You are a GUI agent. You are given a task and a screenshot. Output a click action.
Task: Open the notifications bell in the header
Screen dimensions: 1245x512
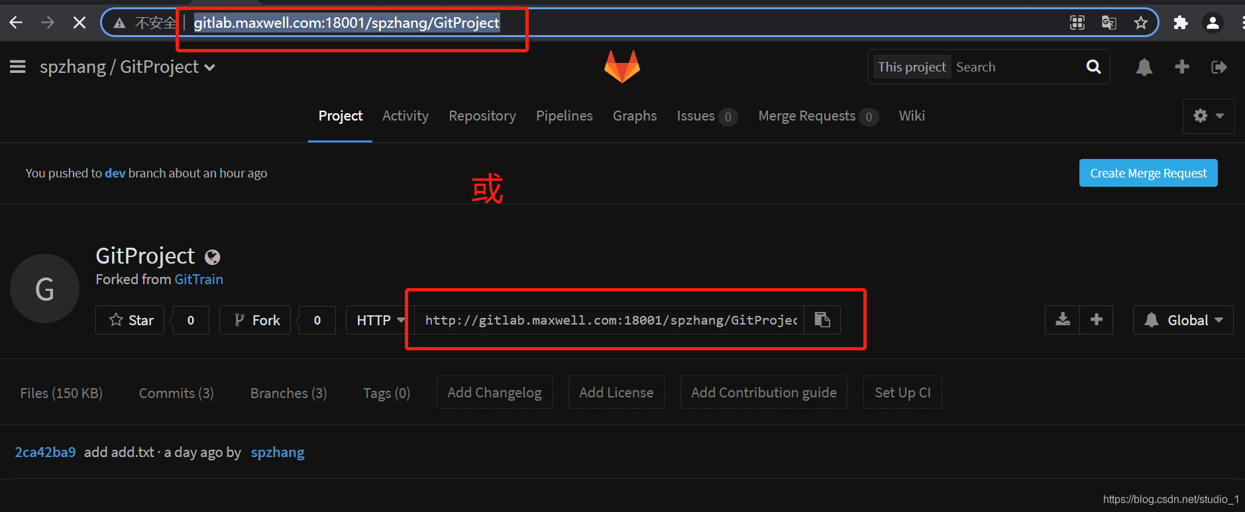tap(1144, 67)
